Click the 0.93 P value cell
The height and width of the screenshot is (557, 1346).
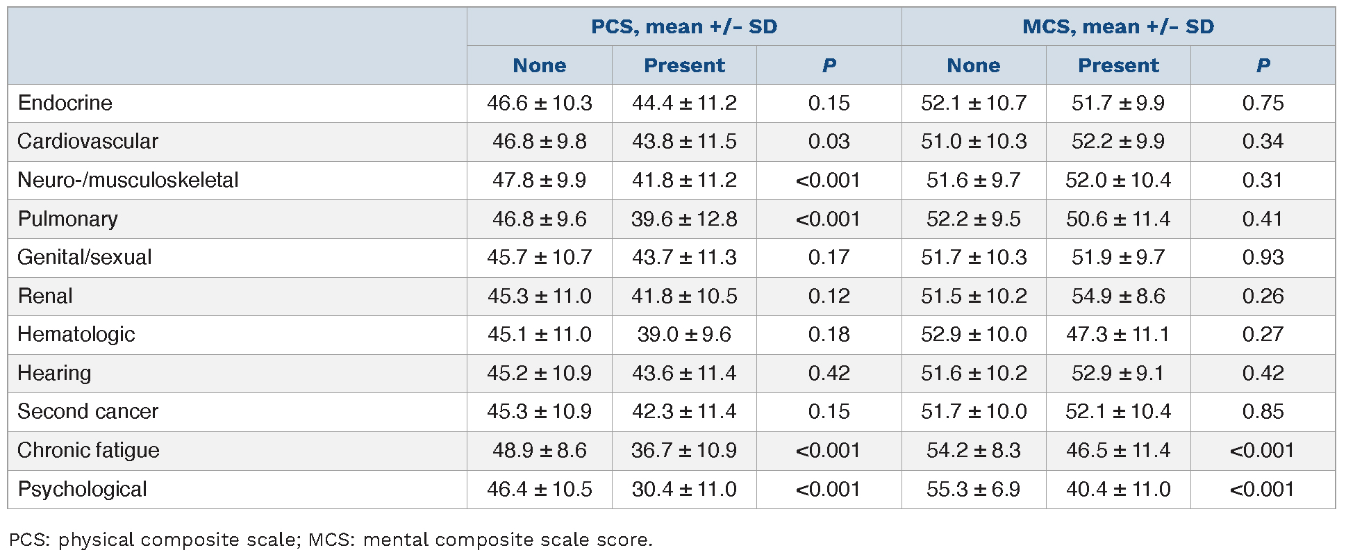[1263, 258]
